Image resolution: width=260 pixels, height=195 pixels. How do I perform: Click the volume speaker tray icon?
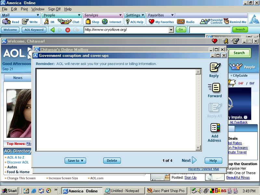200,191
